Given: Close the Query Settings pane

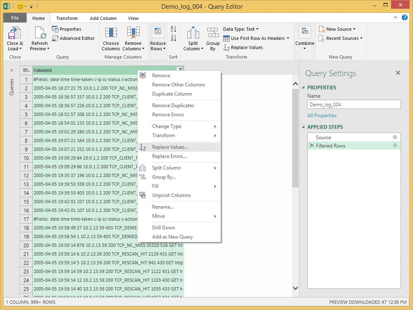Looking at the screenshot, I should [398, 73].
